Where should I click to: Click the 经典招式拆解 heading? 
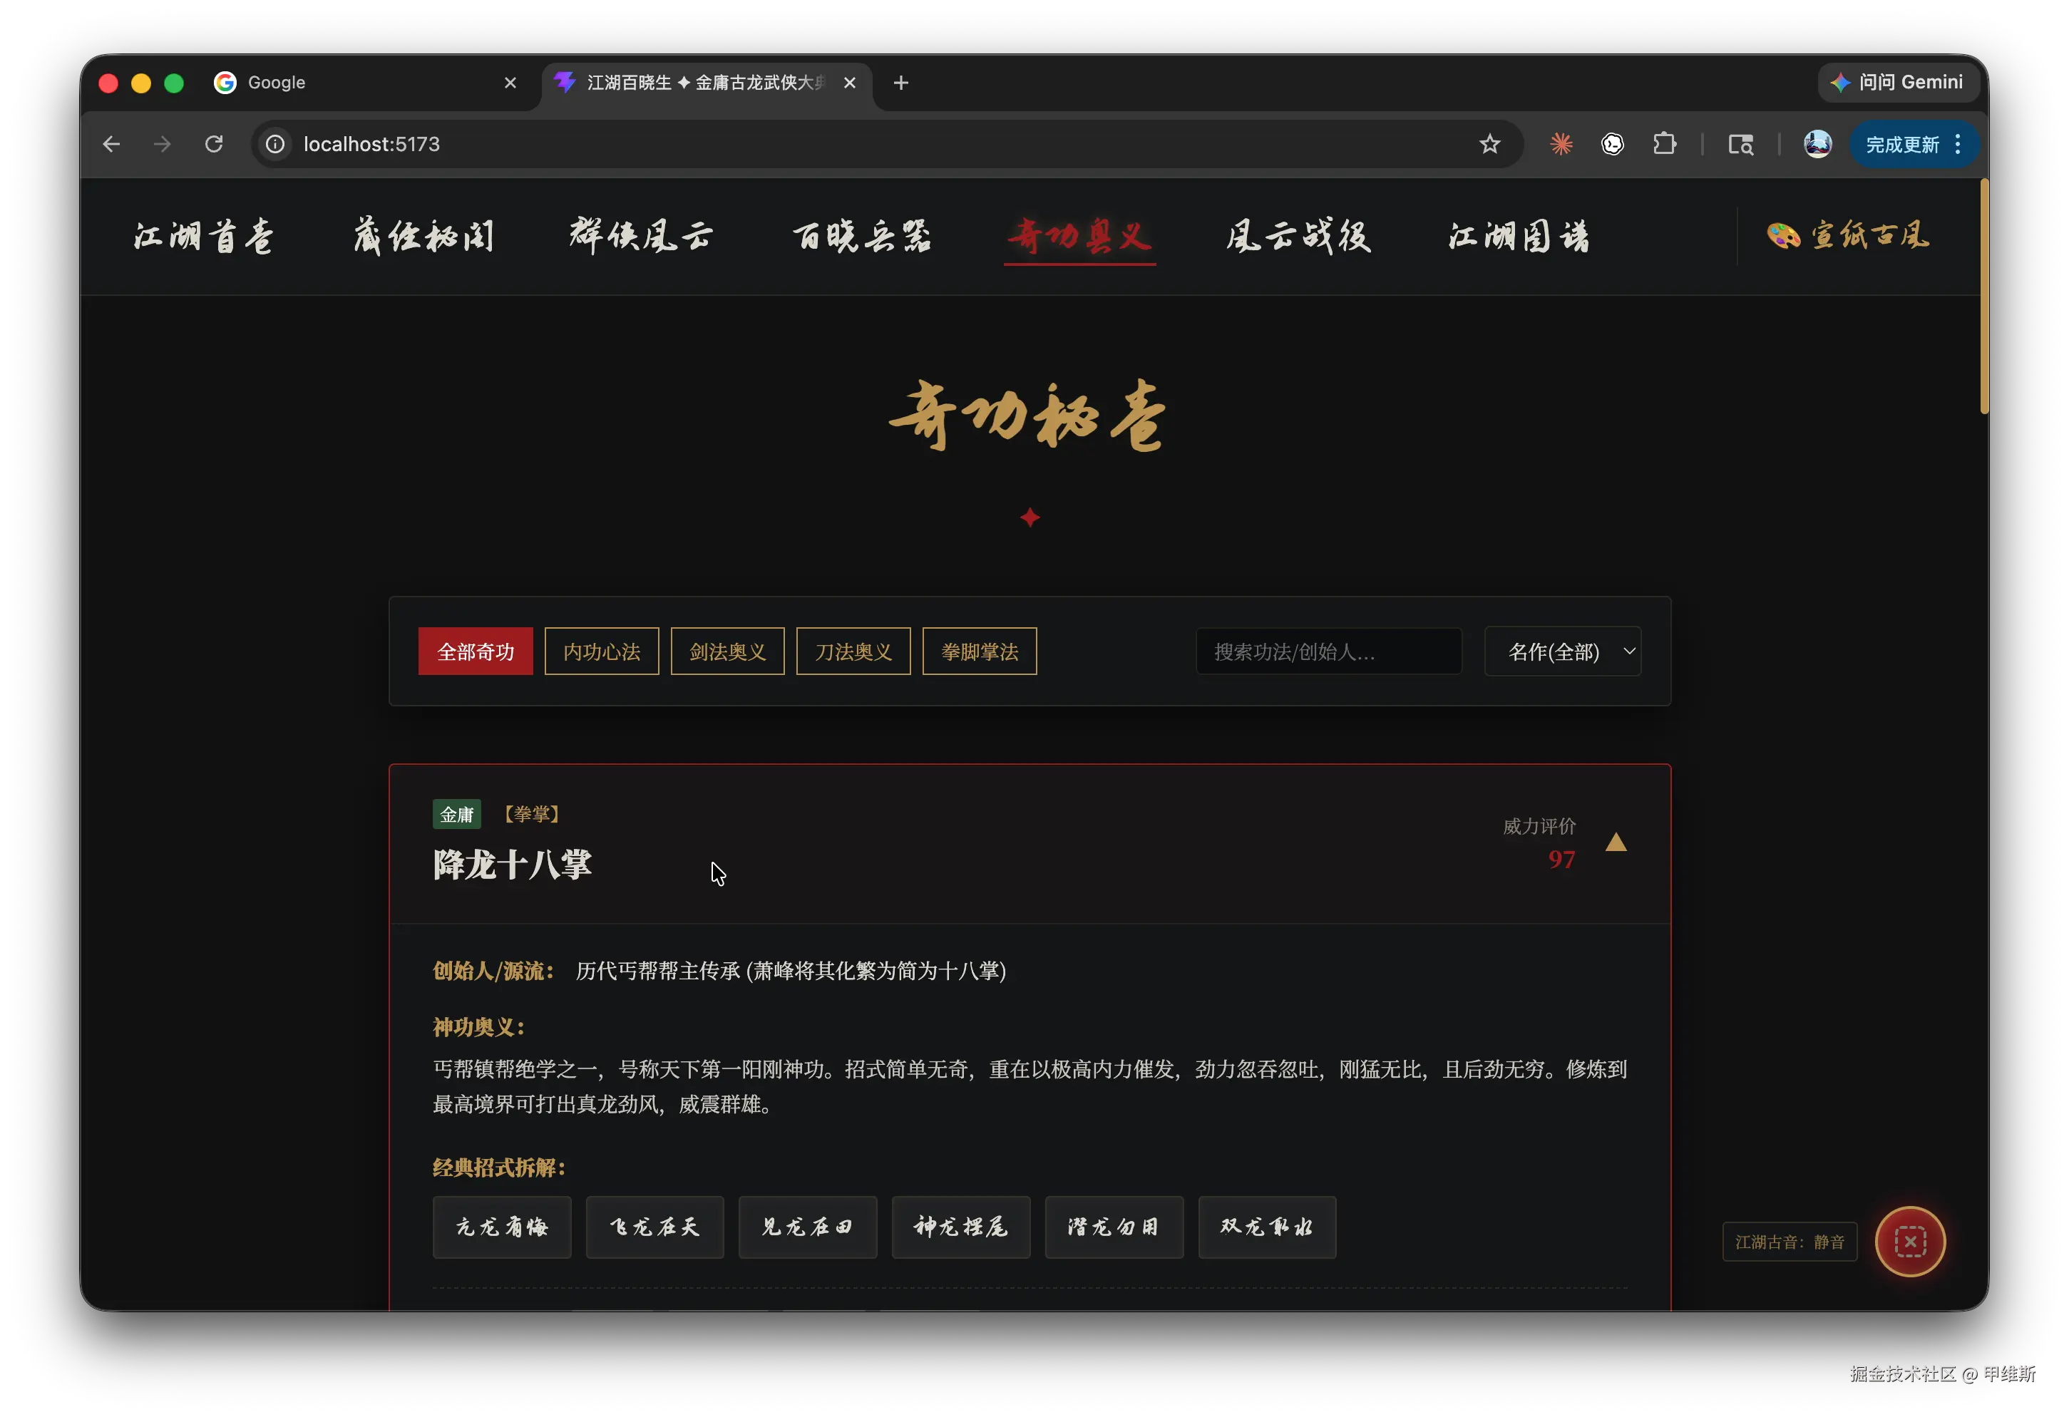500,1168
